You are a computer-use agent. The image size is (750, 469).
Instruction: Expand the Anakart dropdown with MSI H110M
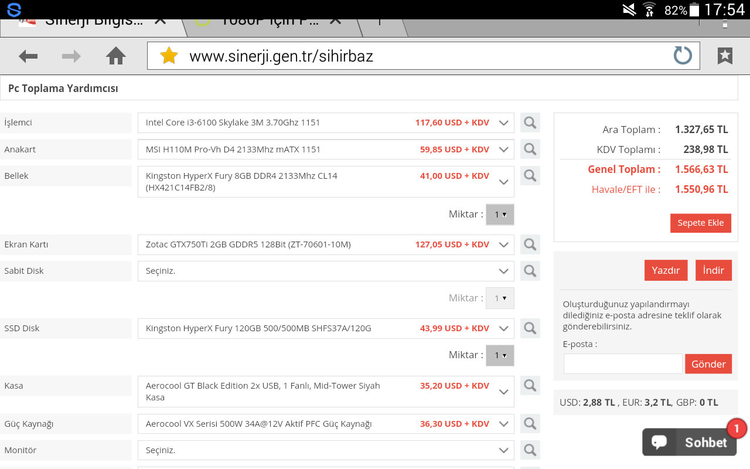[x=326, y=149]
